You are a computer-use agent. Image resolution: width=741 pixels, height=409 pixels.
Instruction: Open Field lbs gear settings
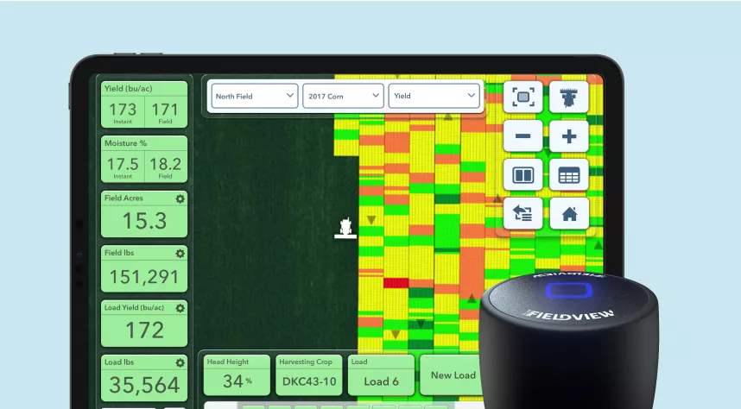(180, 254)
